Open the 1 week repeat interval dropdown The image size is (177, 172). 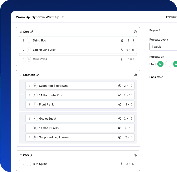click(163, 47)
